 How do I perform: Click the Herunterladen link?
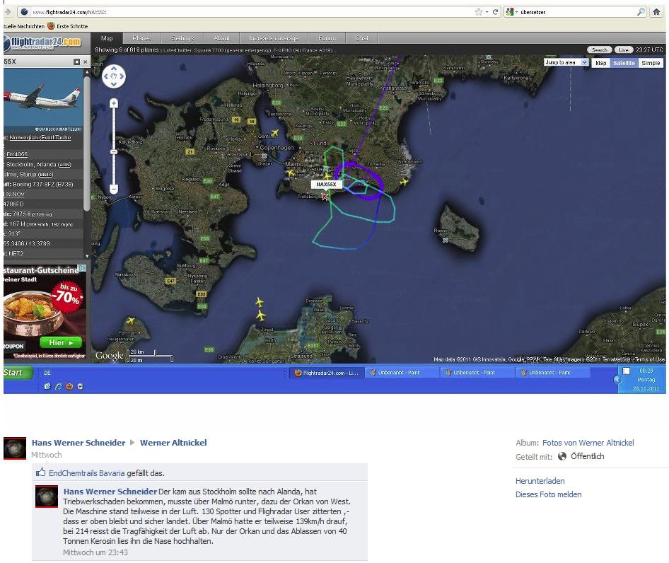540,481
